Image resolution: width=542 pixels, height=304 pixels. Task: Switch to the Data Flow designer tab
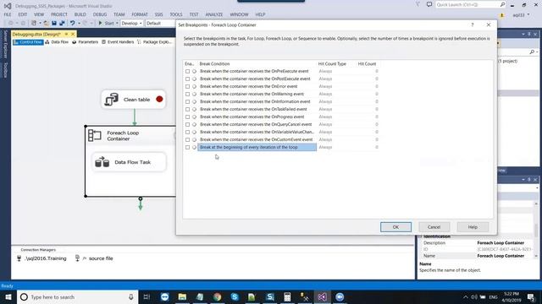click(57, 42)
